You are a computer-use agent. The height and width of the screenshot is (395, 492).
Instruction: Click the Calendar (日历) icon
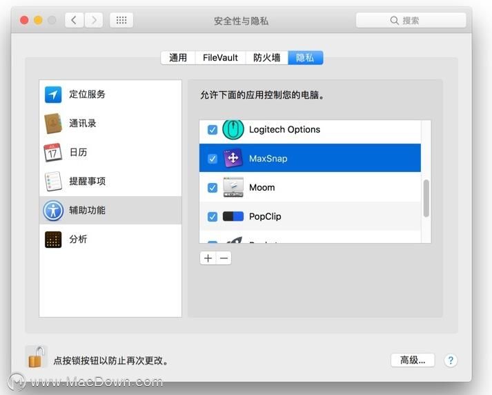(x=52, y=153)
